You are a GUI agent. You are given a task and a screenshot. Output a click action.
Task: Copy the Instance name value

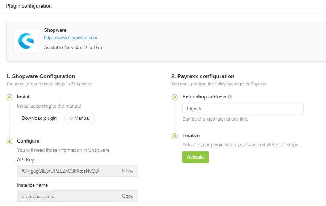point(128,196)
